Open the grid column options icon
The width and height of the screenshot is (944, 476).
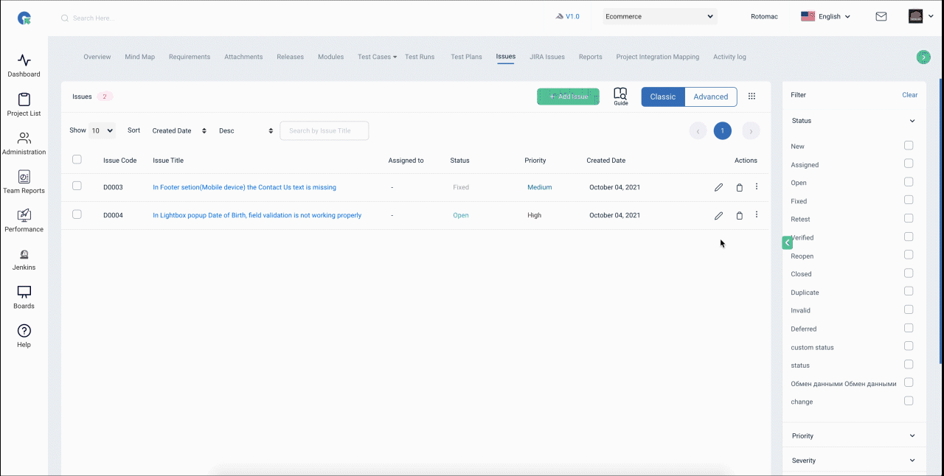point(752,97)
